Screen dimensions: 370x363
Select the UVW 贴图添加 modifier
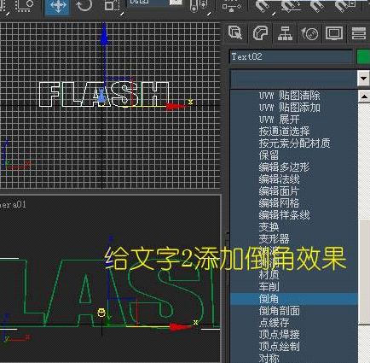pos(289,108)
